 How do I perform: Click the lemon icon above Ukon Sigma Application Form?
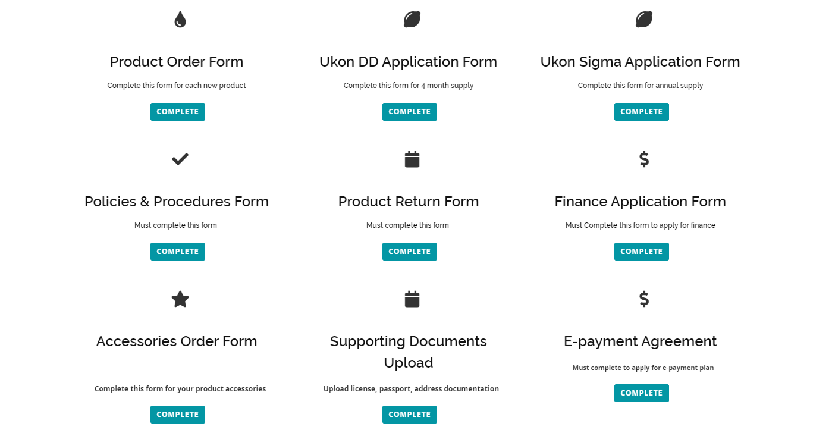(643, 20)
